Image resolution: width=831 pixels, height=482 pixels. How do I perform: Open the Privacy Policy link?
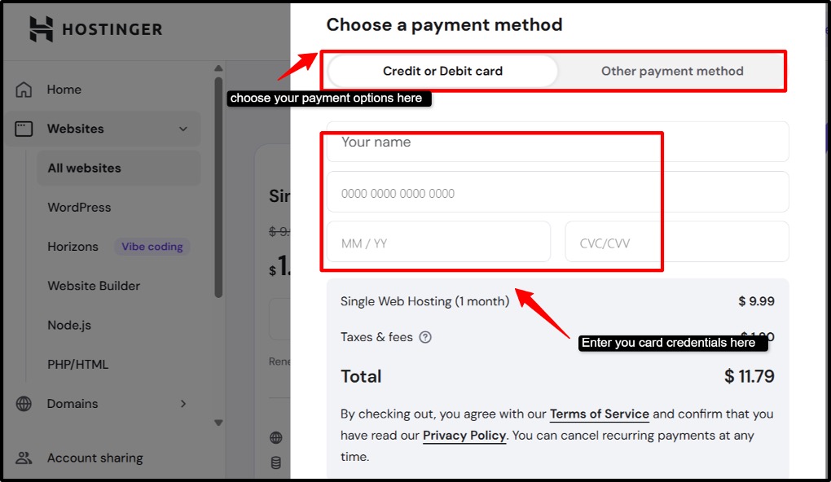point(464,436)
